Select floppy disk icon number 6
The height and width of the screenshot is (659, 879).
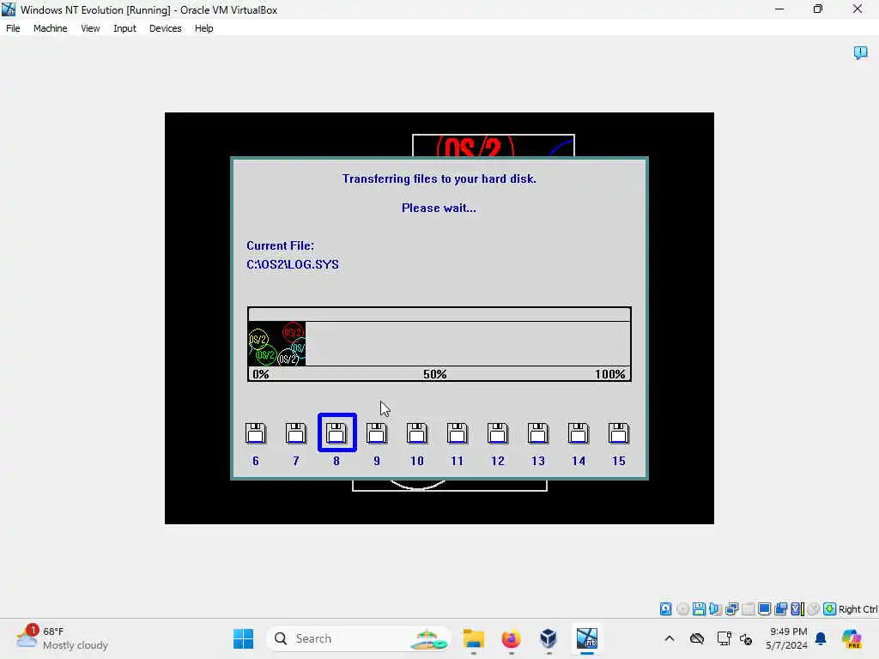tap(256, 433)
